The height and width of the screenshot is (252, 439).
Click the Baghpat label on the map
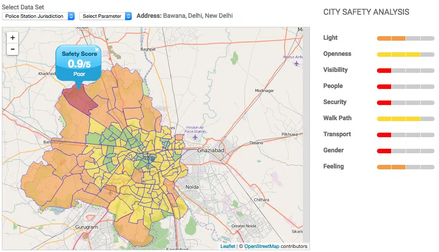click(148, 49)
